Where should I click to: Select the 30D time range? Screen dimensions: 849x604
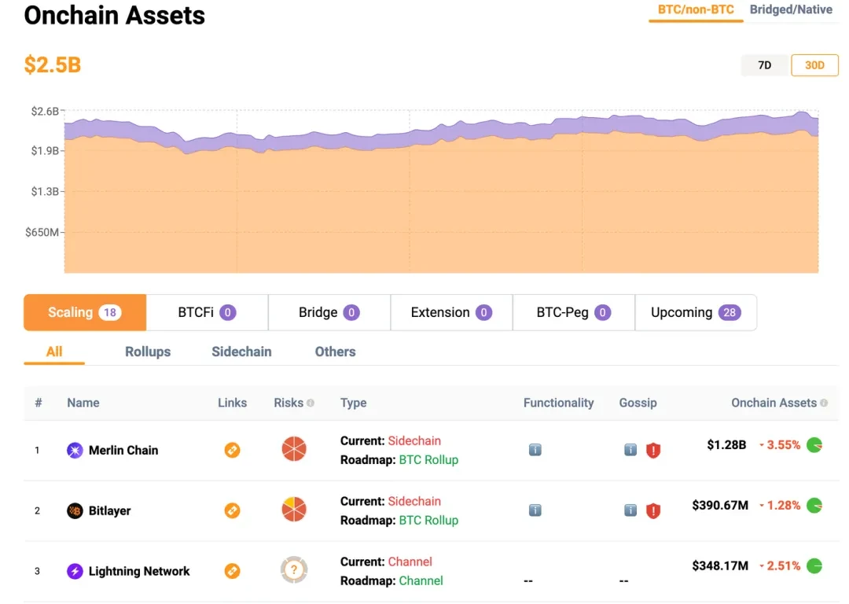tap(814, 65)
